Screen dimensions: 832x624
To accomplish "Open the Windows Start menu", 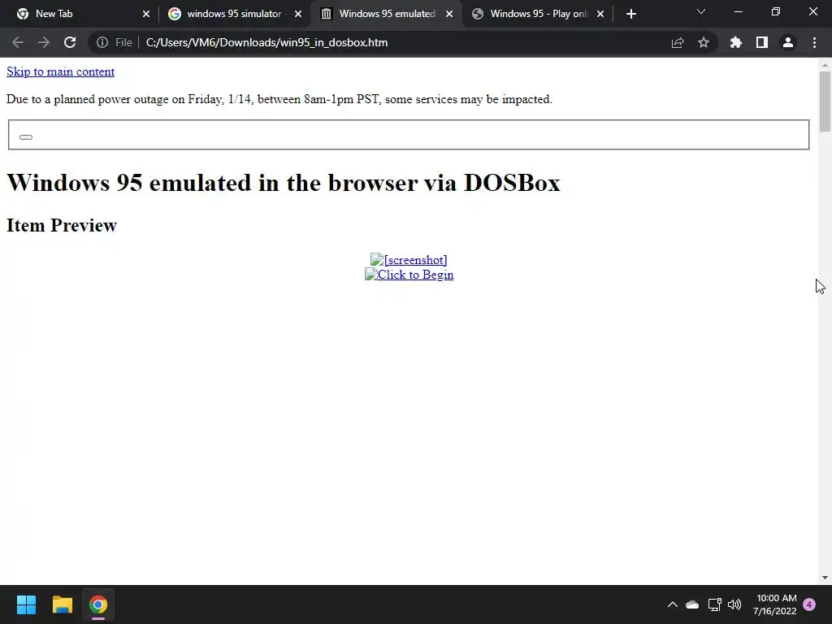I will coord(26,604).
